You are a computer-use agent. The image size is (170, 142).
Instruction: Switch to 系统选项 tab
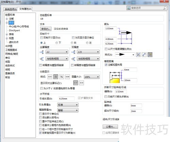11,9
